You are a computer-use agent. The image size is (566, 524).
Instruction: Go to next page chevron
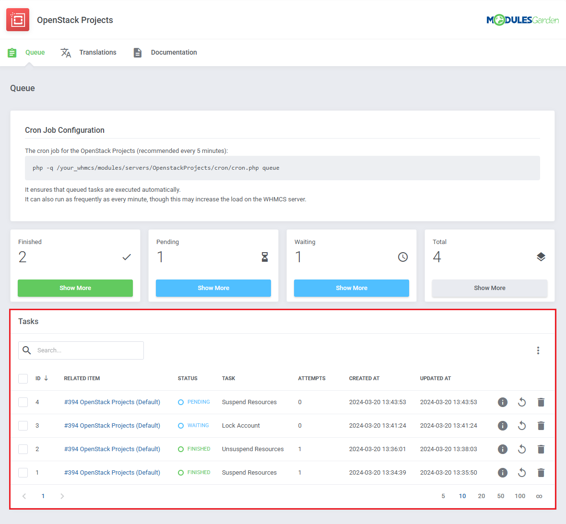[x=62, y=496]
